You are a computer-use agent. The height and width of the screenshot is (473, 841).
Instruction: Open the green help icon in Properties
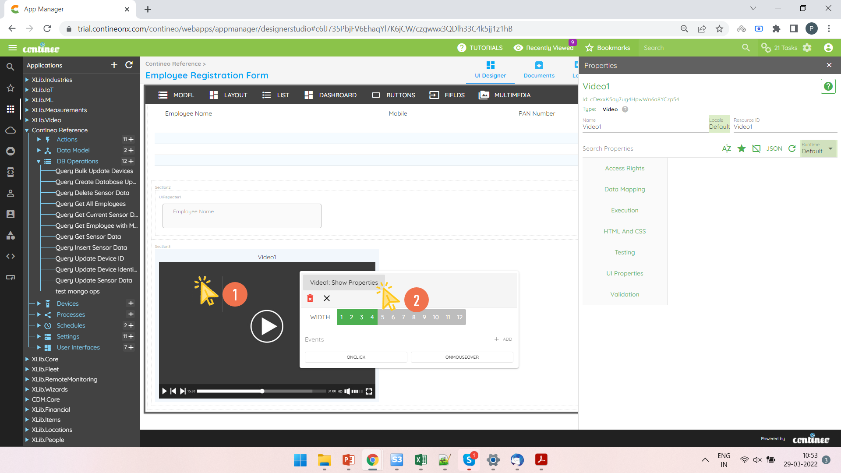(x=828, y=86)
